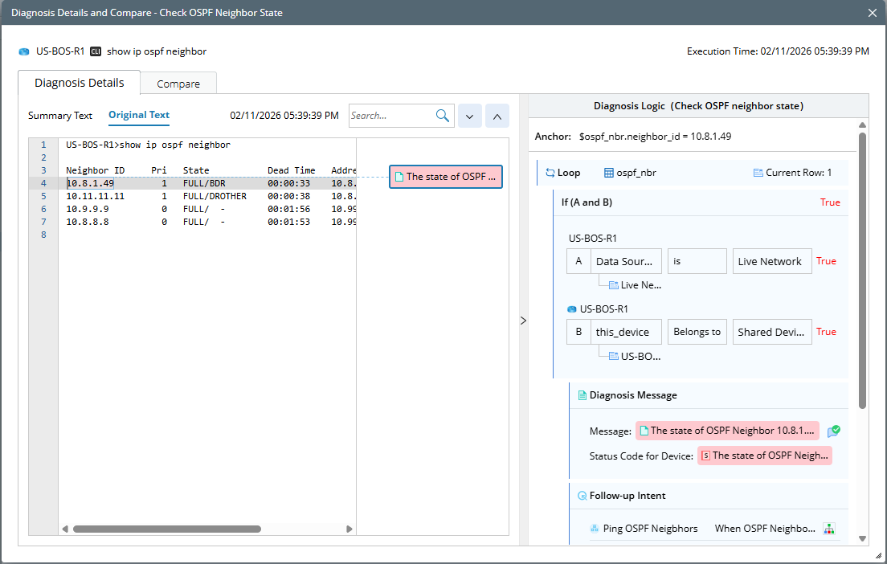Click the follow-up intent topology icon

pos(829,529)
